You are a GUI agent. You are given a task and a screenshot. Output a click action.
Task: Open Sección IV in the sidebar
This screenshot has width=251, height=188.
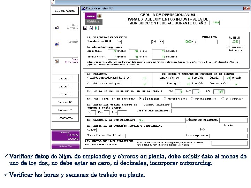point(65,102)
